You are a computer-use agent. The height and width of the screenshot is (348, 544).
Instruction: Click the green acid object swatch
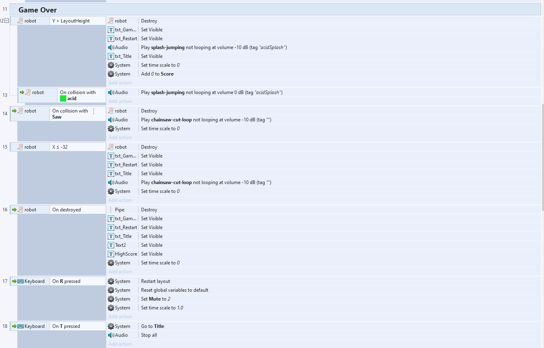point(63,98)
